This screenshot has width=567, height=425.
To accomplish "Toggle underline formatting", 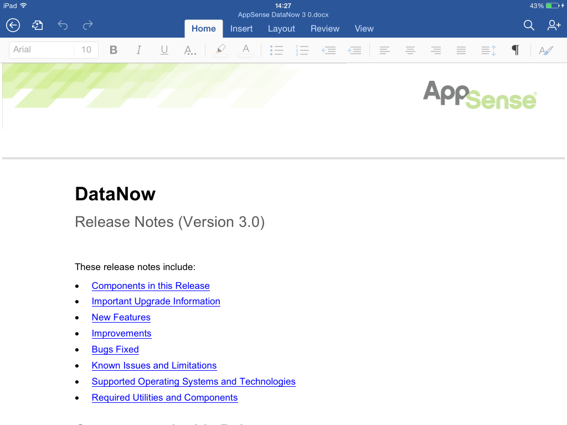I will 164,50.
